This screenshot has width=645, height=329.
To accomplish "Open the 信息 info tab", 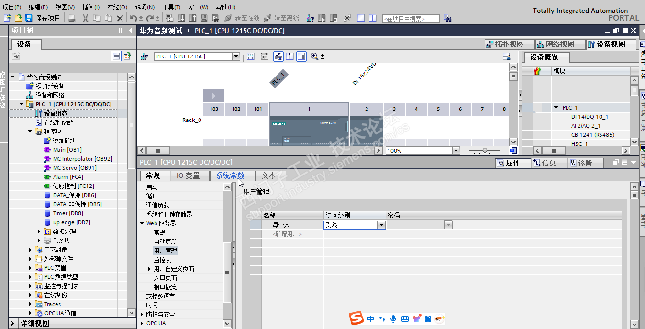I will coord(549,163).
